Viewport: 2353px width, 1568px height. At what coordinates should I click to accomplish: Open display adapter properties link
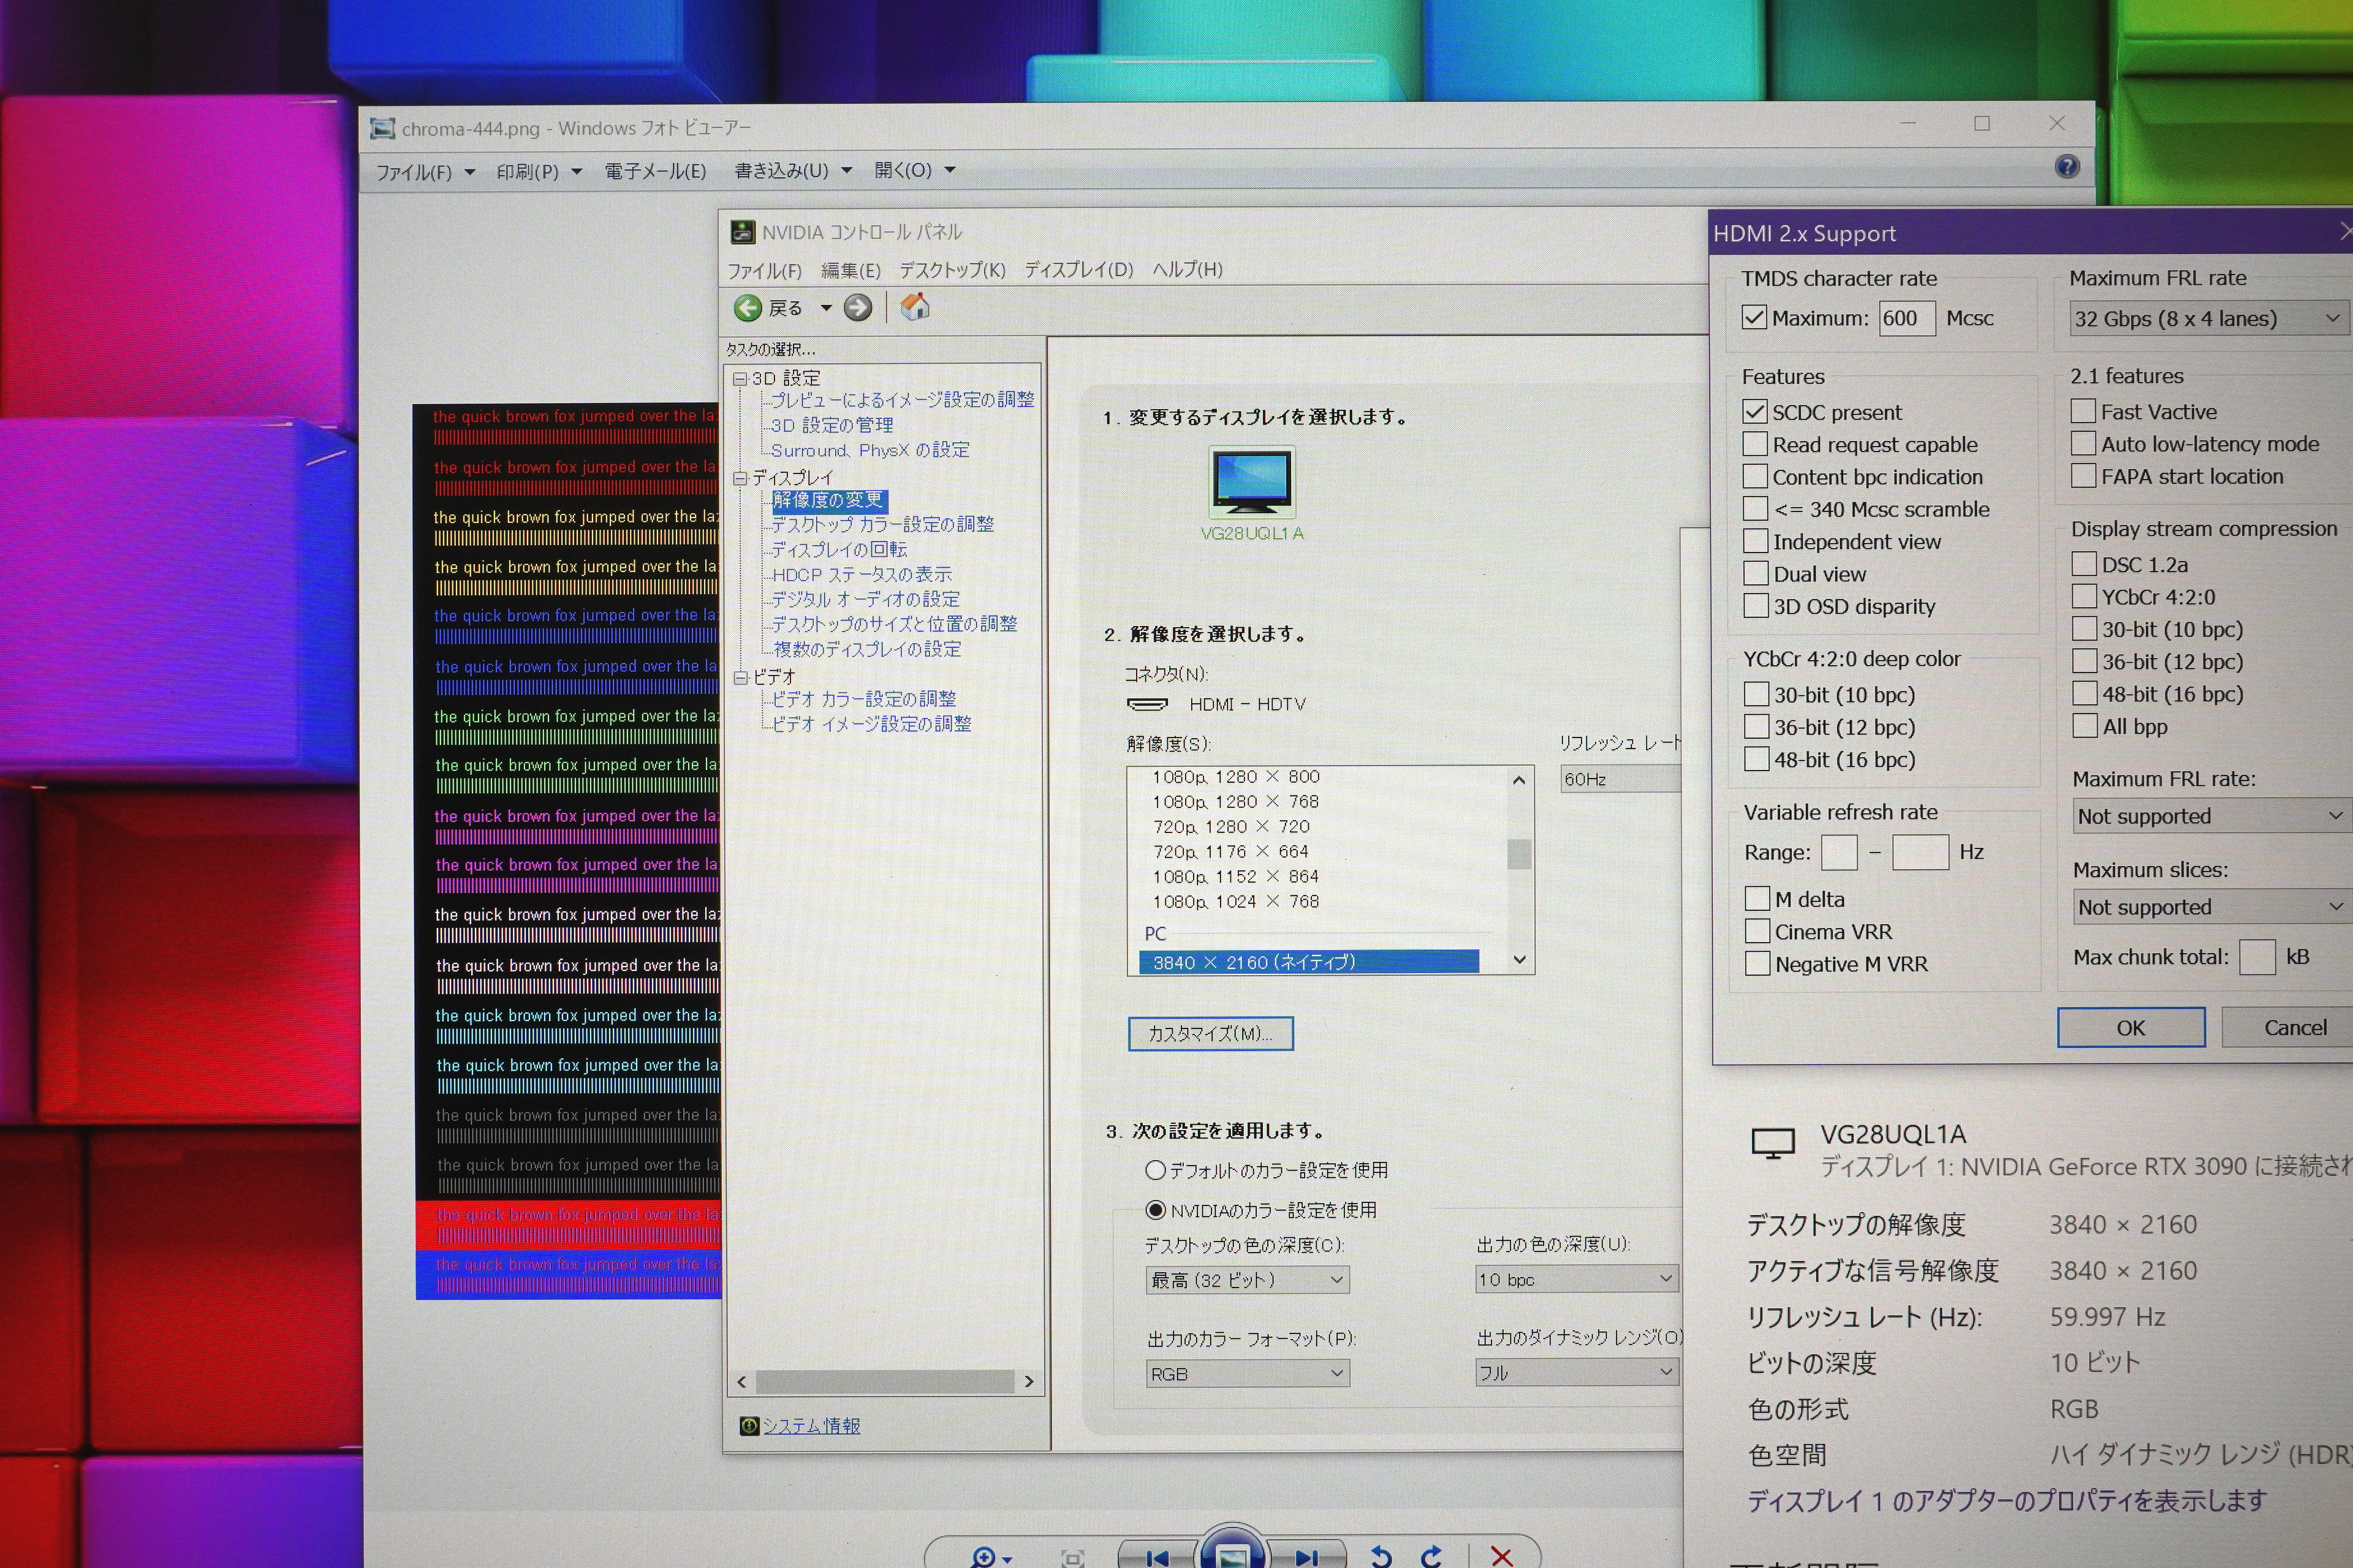click(x=2006, y=1500)
